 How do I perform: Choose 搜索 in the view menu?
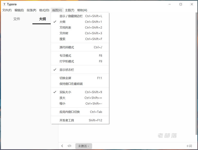coord(80,39)
